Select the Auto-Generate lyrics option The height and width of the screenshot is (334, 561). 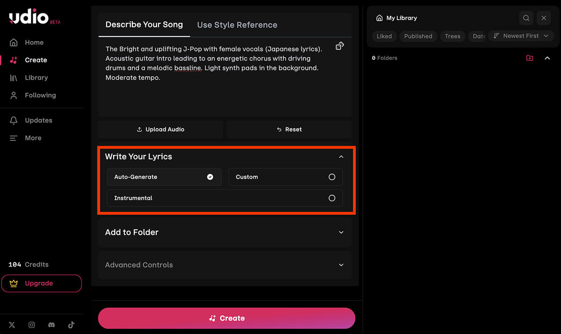(x=163, y=177)
